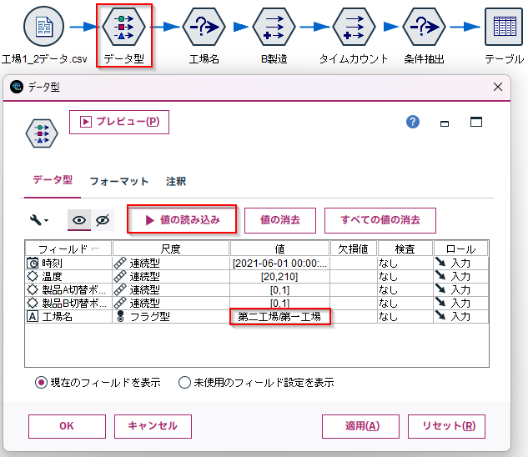Click the 適用(A) button
The width and height of the screenshot is (528, 457).
click(x=360, y=426)
